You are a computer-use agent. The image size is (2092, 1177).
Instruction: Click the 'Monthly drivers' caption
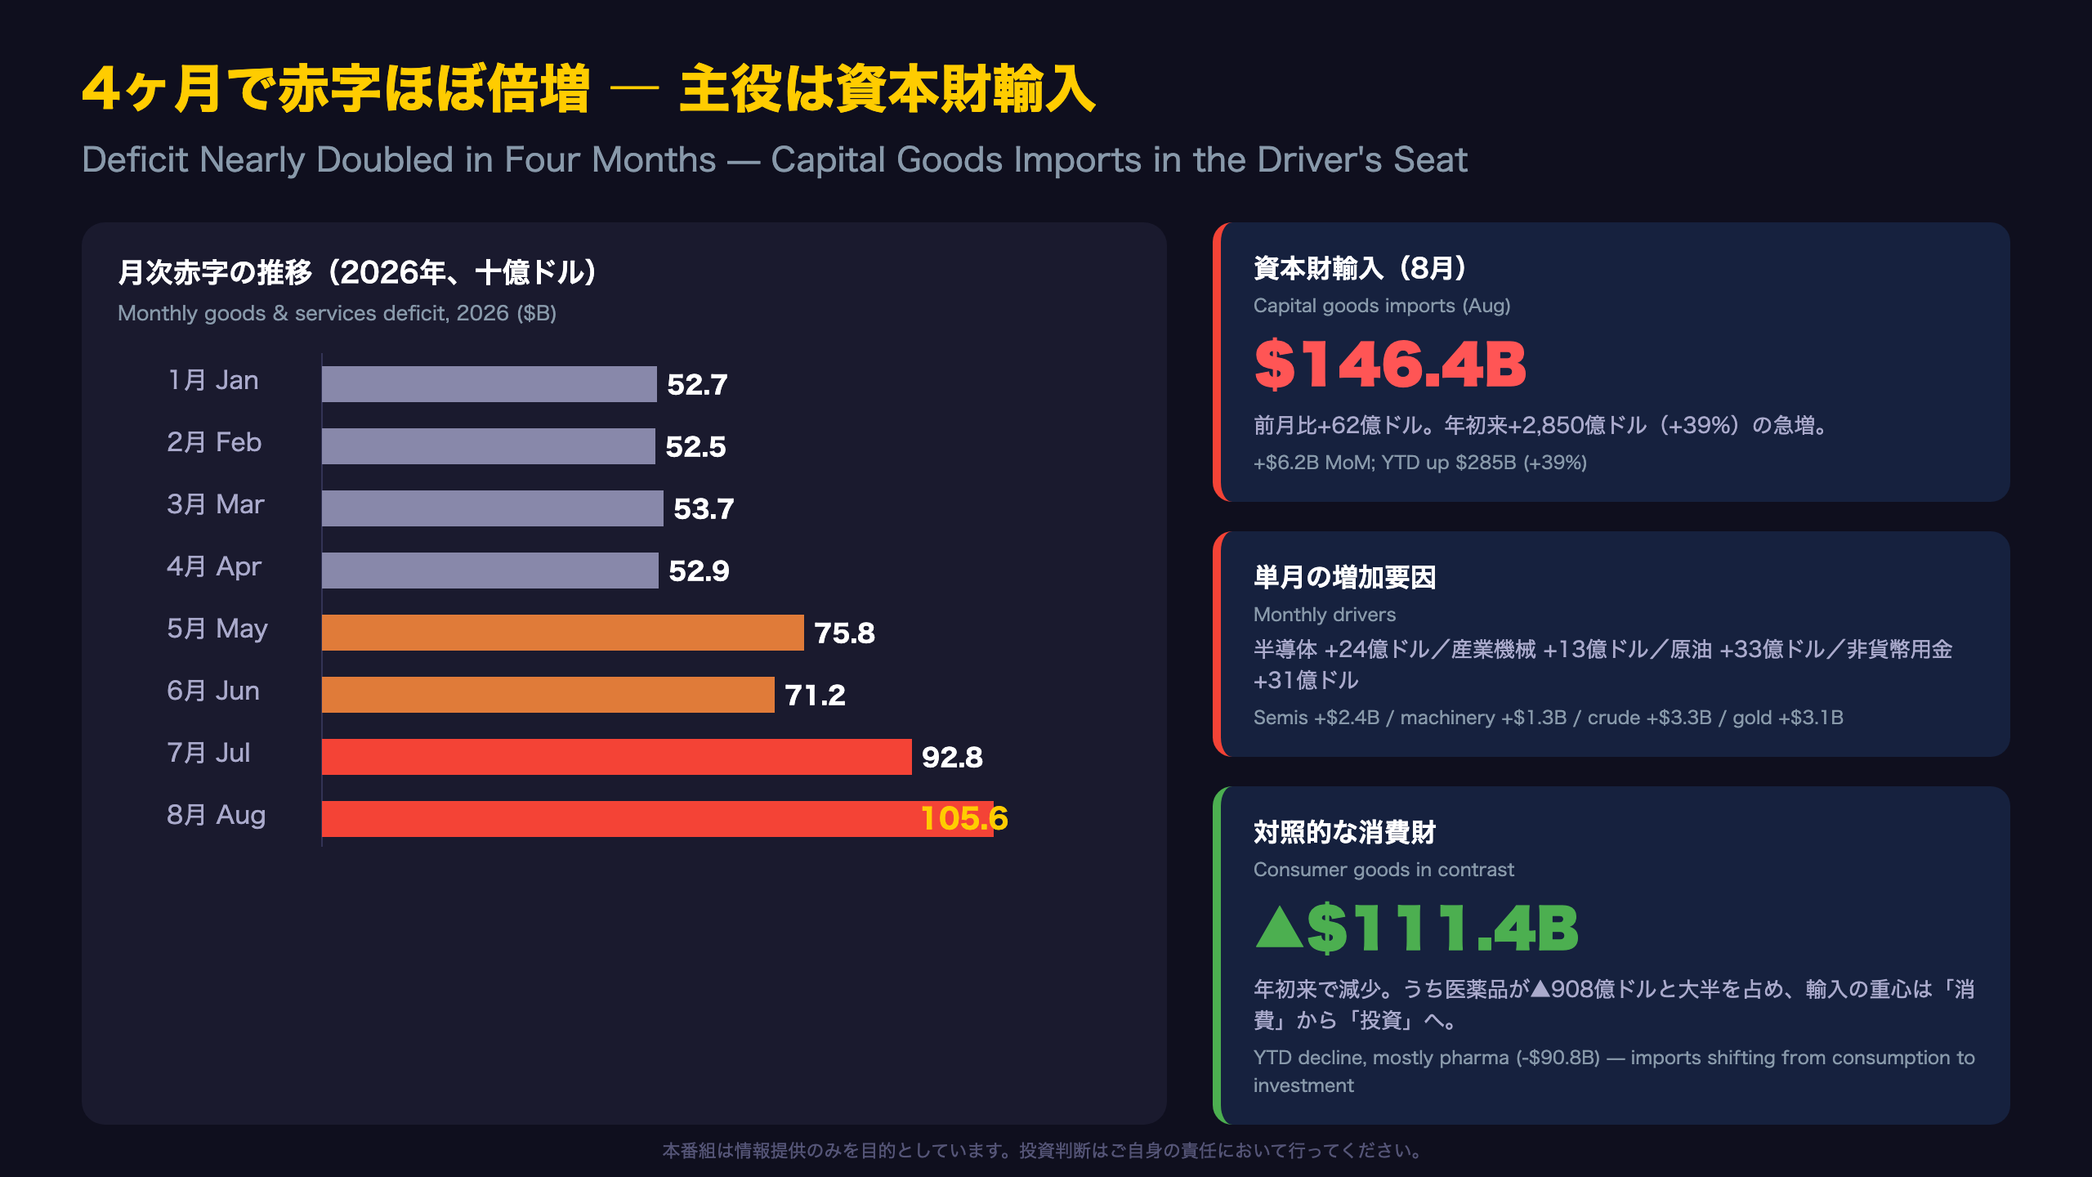point(1325,615)
